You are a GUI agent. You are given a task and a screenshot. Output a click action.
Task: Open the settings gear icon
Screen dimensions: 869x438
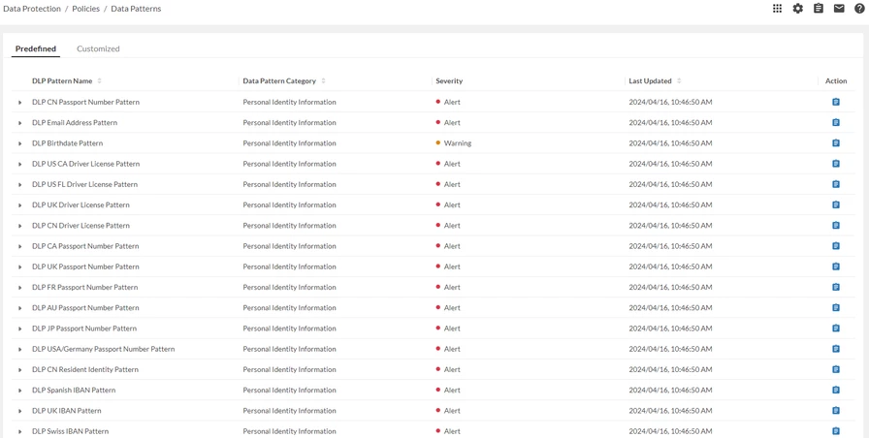[797, 9]
